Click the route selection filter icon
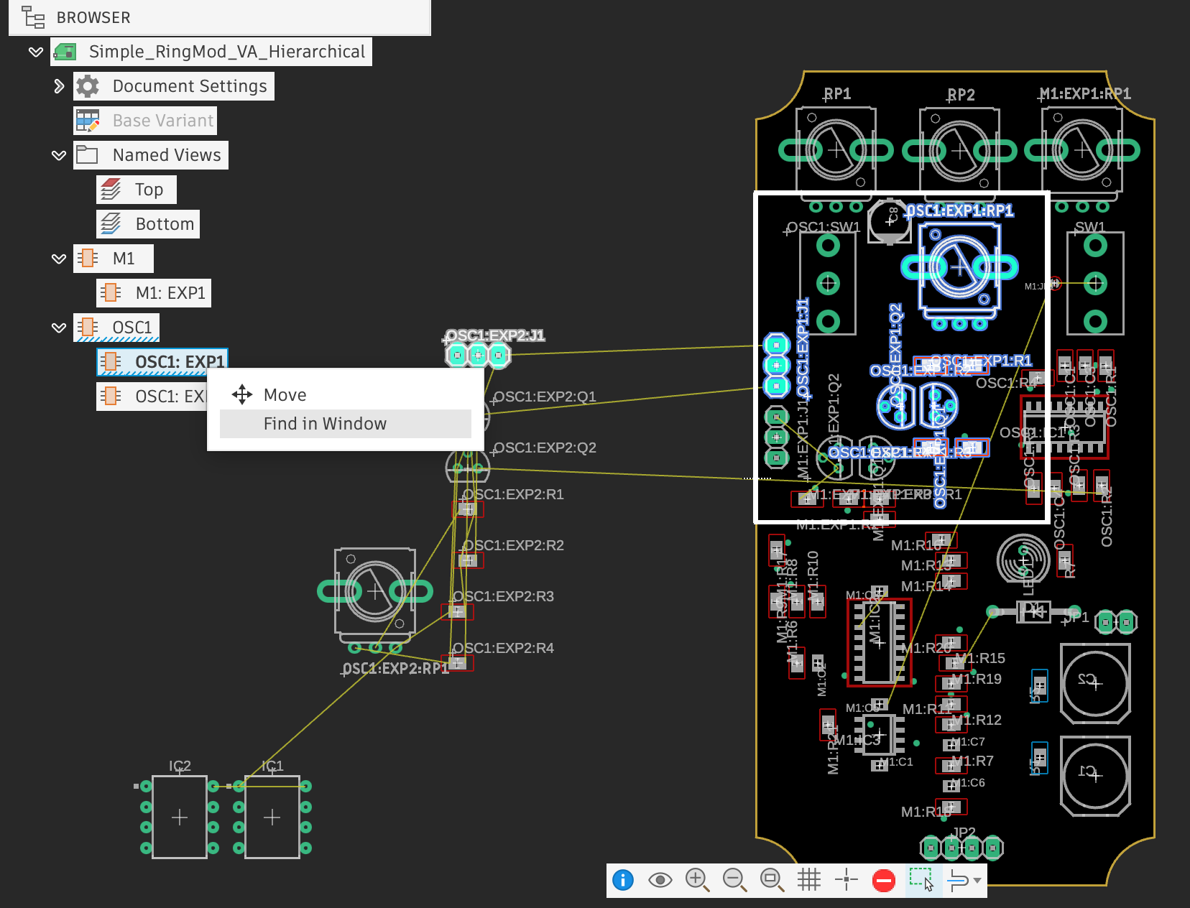This screenshot has height=908, width=1190. (958, 880)
